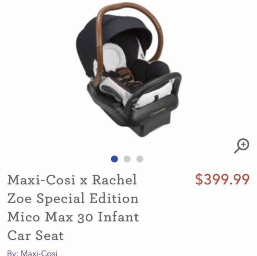Click the 'Car Seat' title text

[x=35, y=235]
